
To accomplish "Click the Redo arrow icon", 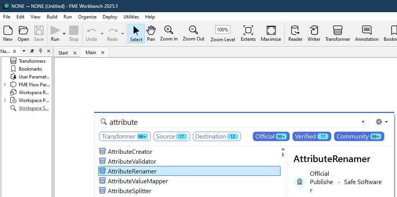I will point(113,31).
